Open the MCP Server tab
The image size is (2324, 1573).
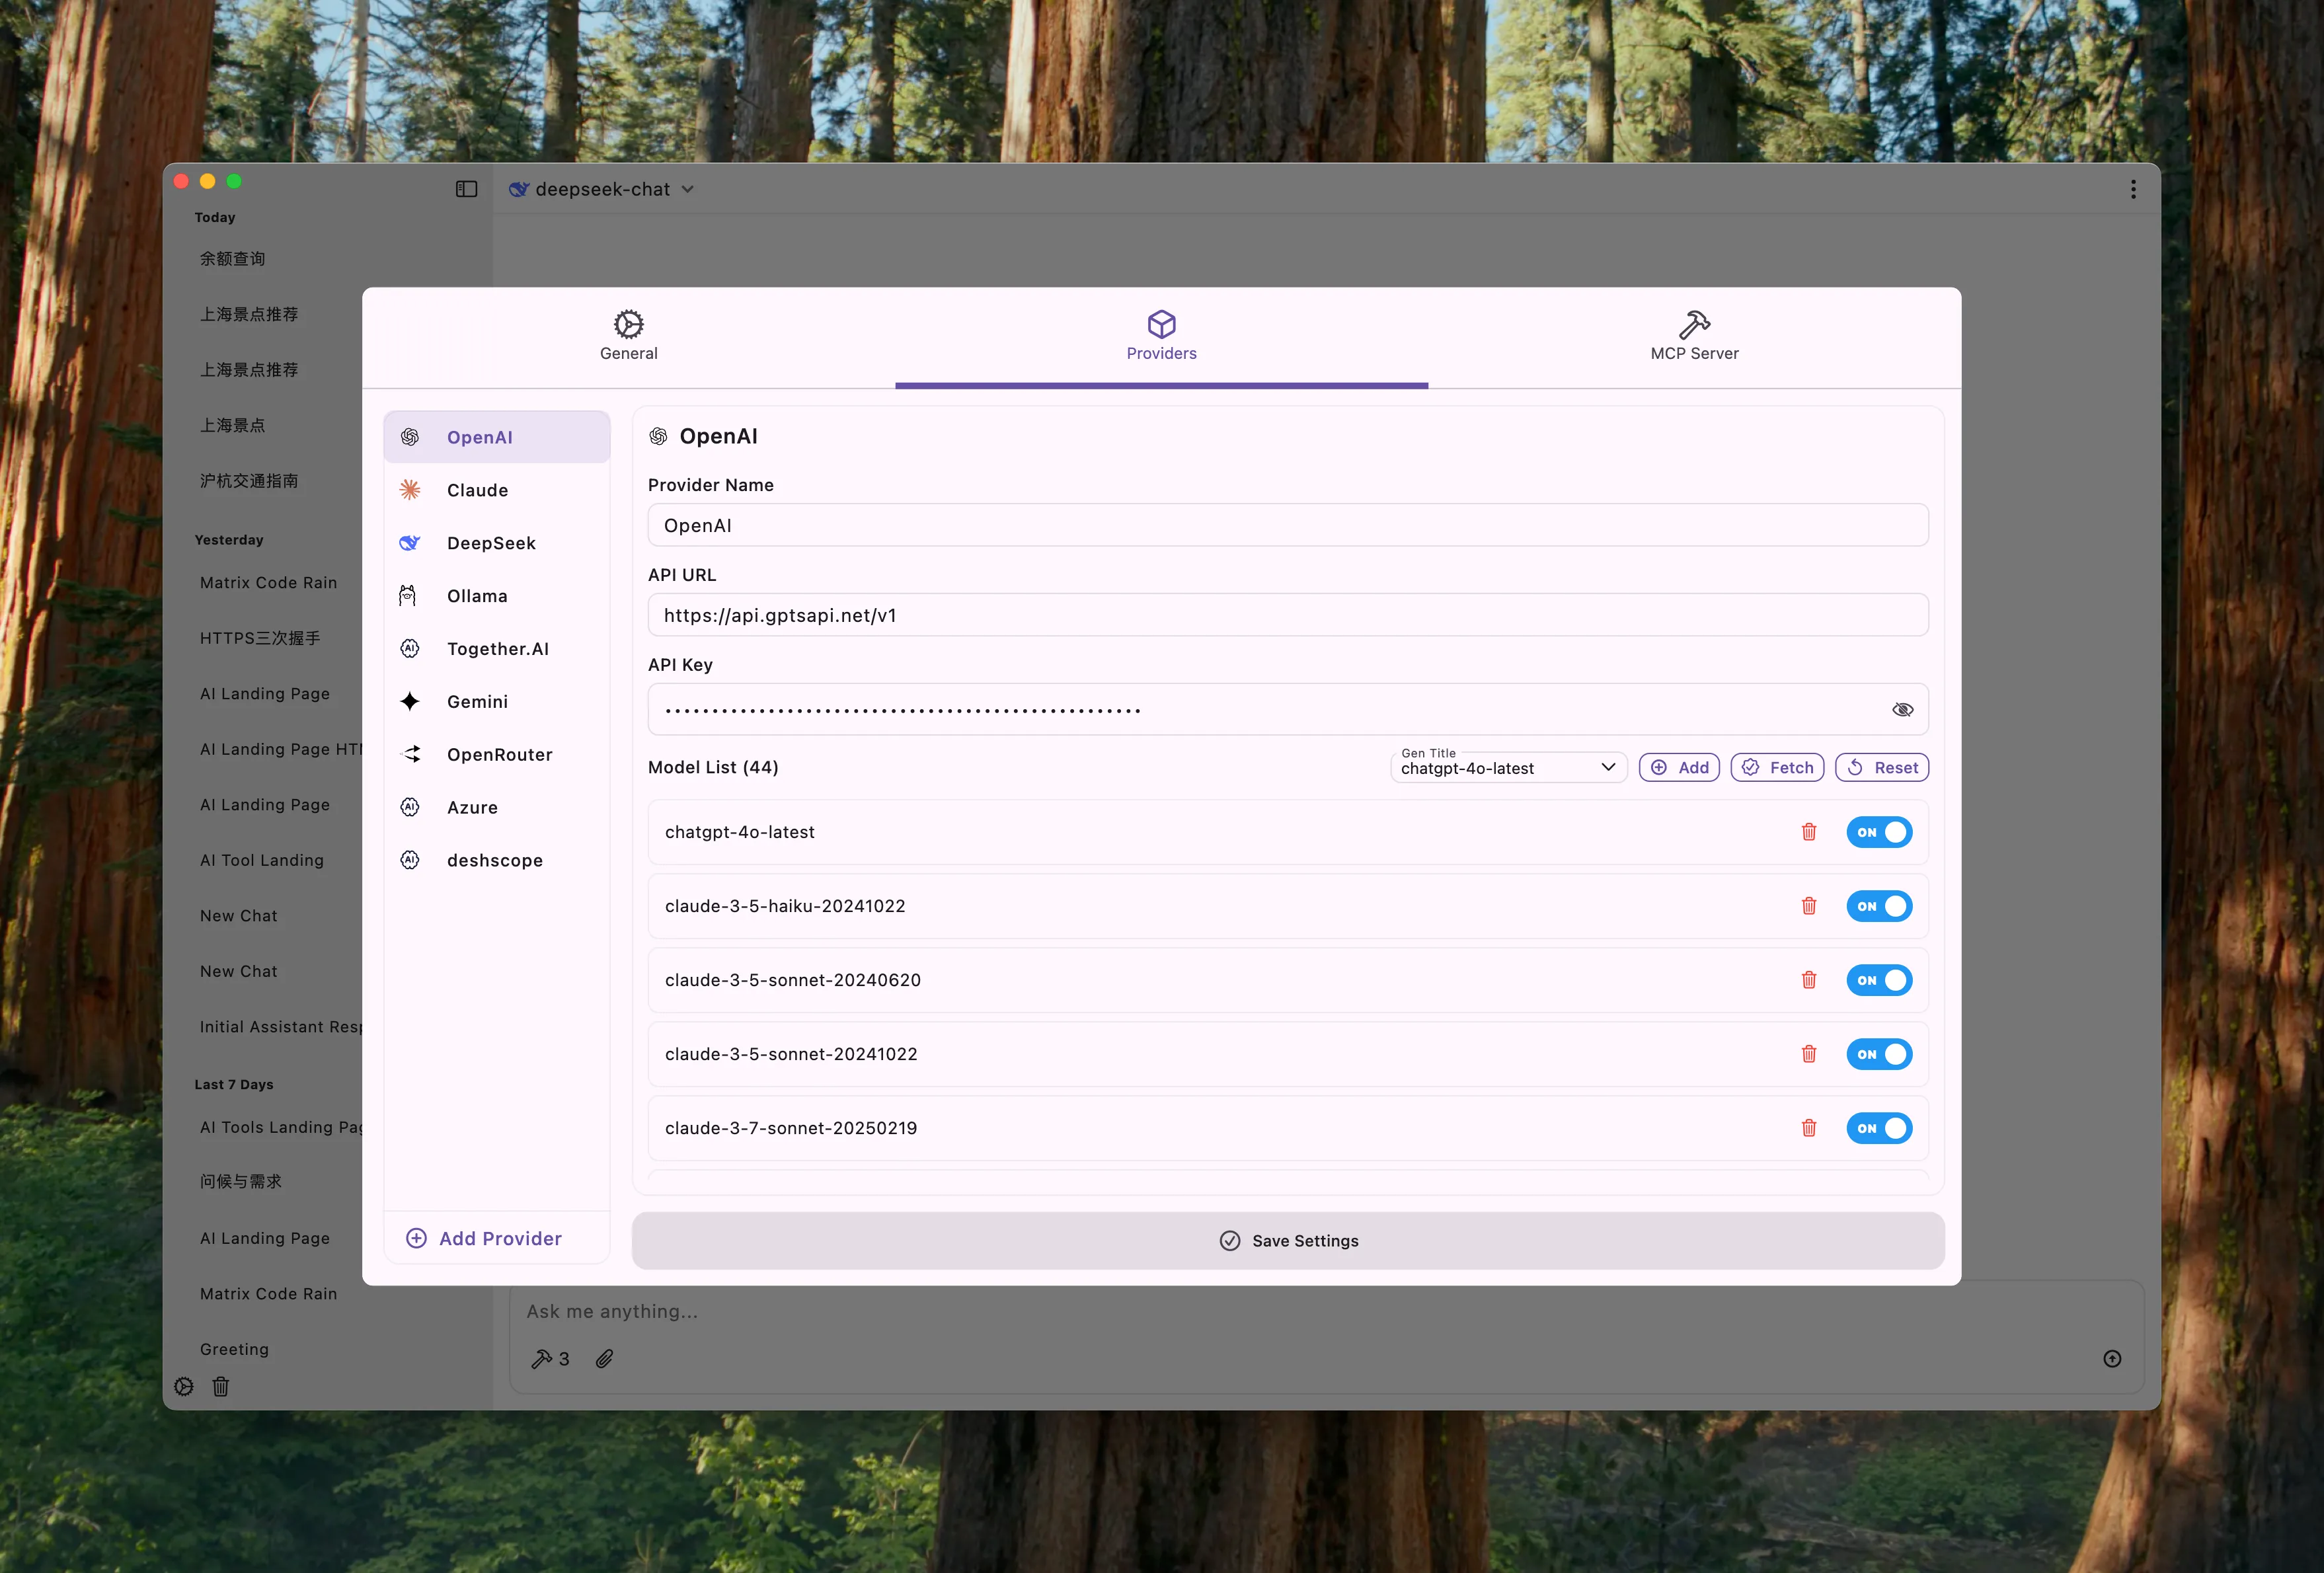(1693, 336)
